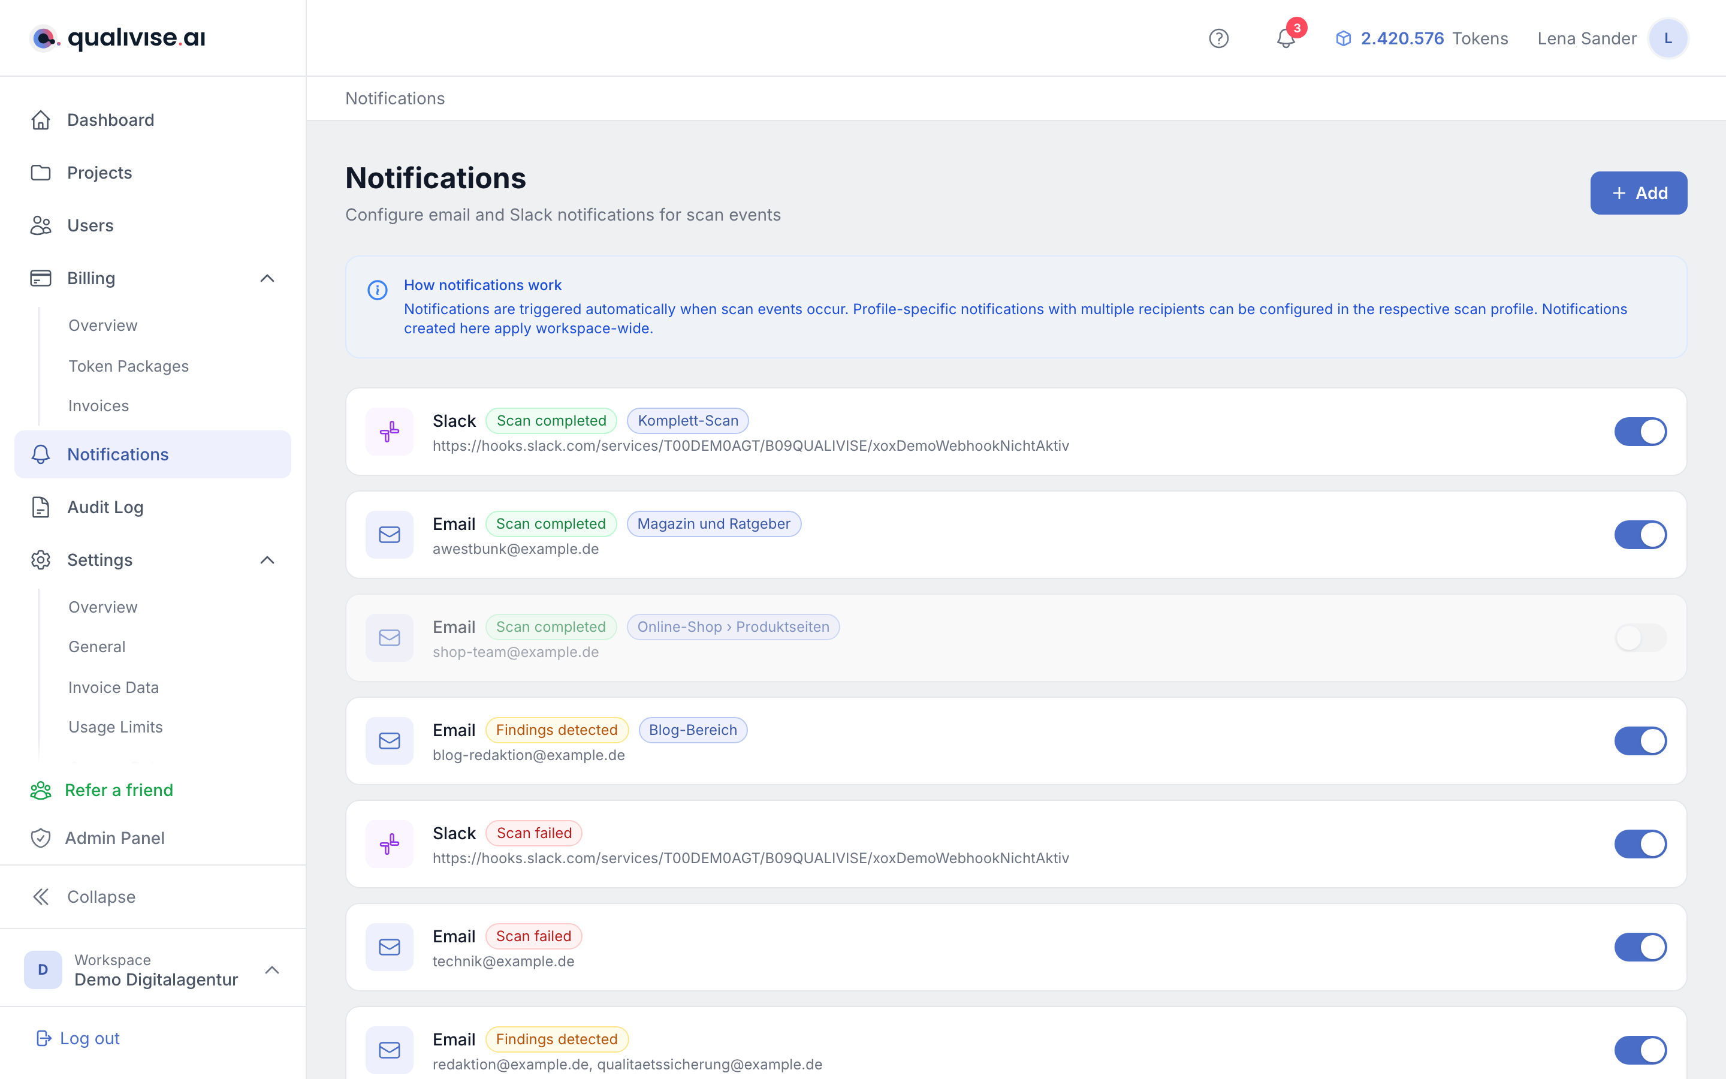
Task: Toggle off the awestbunk@example.de email notification
Action: 1640,535
